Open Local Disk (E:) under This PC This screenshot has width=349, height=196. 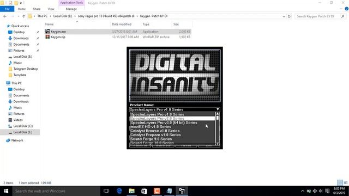point(23,132)
